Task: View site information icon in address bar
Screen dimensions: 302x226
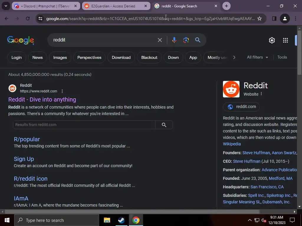Action: tap(40, 19)
